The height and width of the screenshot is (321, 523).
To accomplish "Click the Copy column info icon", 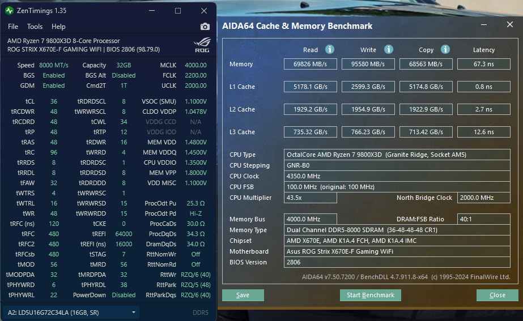I will tap(445, 50).
